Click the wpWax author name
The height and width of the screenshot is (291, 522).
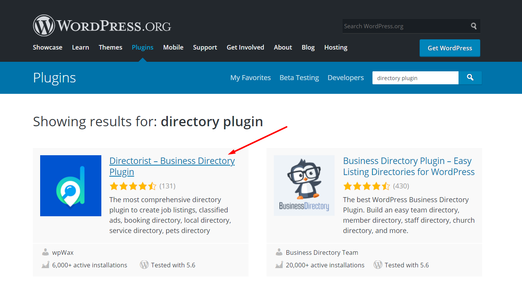[x=63, y=252]
